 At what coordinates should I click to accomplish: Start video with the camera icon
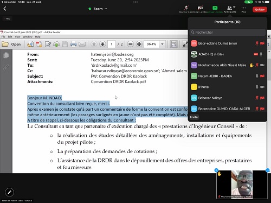coord(200,9)
